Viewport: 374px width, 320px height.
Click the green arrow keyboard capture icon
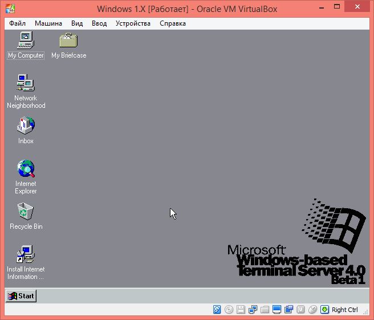pos(324,310)
